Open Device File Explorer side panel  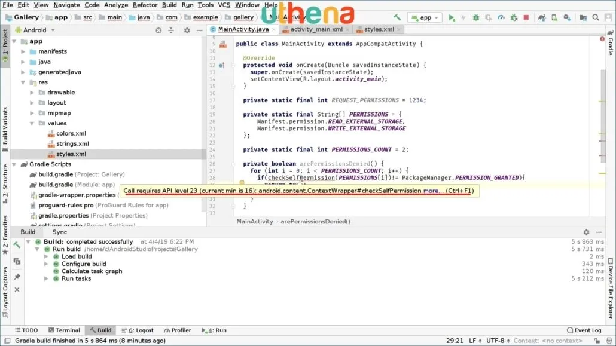[x=611, y=288]
